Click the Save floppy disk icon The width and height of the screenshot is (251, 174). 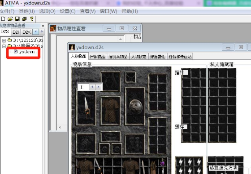point(17,19)
